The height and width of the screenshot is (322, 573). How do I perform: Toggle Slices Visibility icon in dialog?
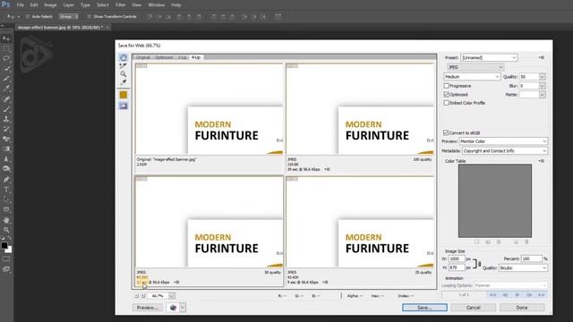point(124,106)
